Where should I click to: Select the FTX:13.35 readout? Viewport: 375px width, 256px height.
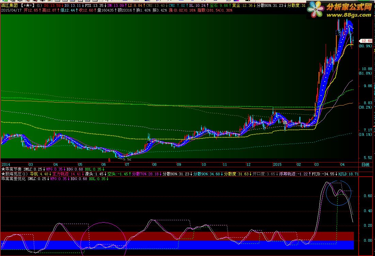coord(94,5)
